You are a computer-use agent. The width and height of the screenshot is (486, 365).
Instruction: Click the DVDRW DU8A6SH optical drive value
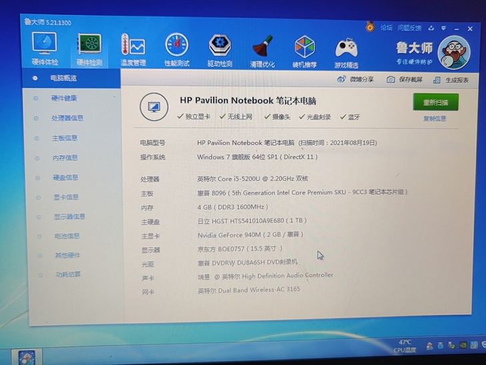point(248,263)
